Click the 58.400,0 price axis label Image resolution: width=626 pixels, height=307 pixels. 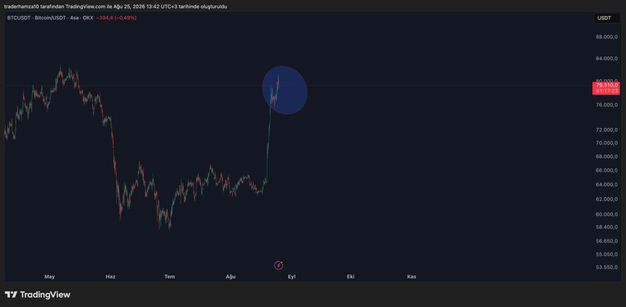click(606, 227)
